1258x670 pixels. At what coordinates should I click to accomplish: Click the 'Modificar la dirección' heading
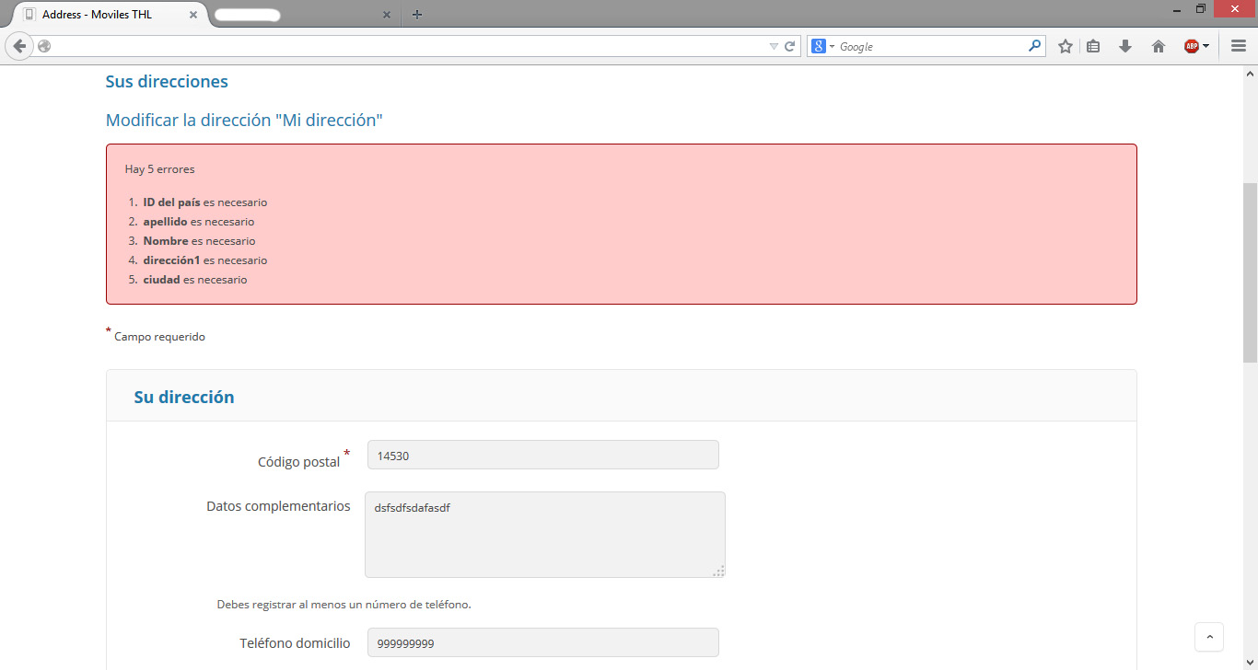click(x=244, y=121)
